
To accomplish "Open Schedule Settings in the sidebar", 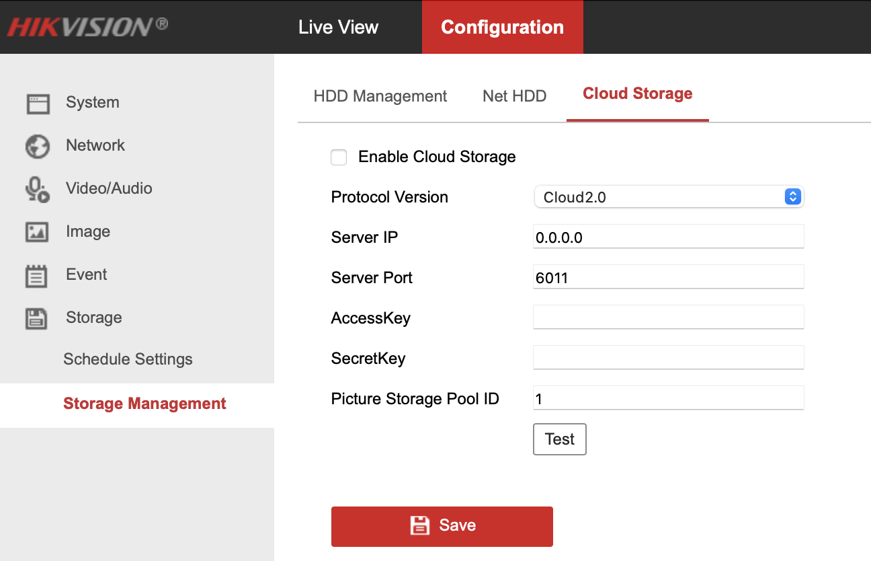I will (x=128, y=359).
